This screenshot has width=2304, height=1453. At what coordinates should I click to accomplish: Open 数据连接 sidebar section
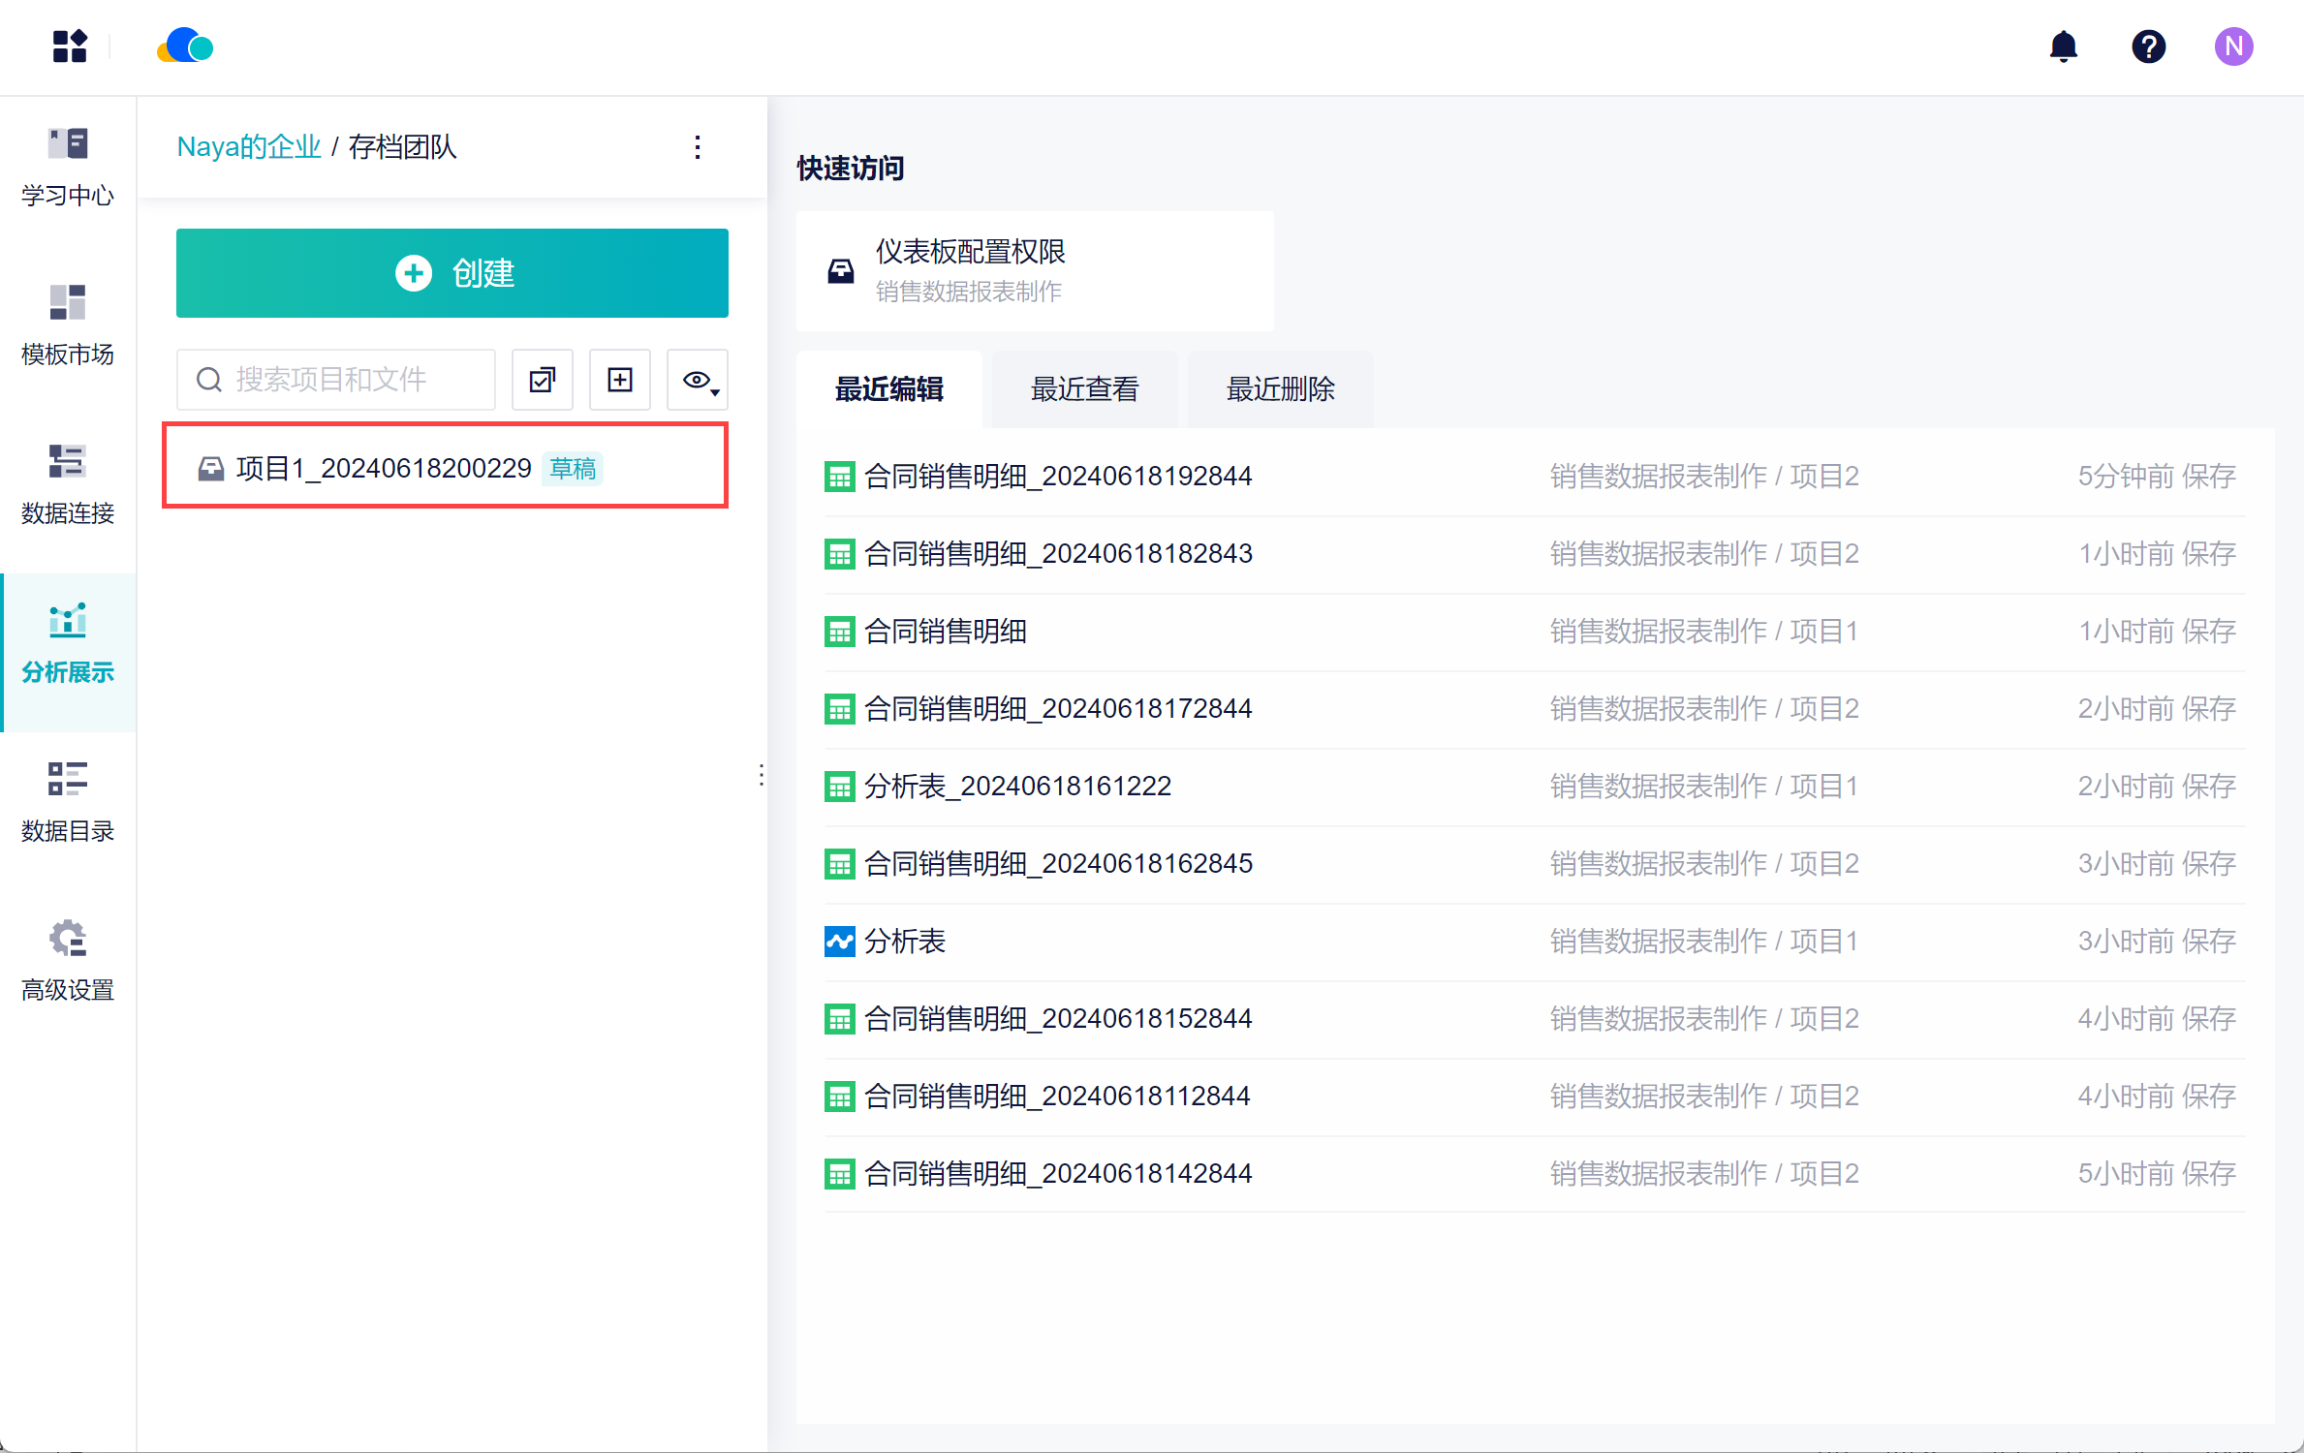click(x=68, y=484)
